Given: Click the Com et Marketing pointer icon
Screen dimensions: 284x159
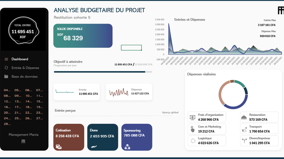Looking at the screenshot, I should (x=192, y=129).
